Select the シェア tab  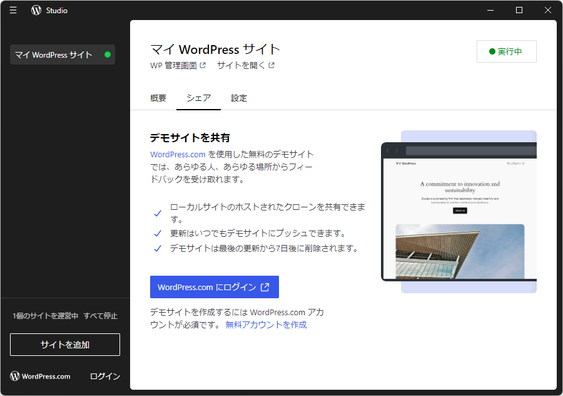[198, 98]
